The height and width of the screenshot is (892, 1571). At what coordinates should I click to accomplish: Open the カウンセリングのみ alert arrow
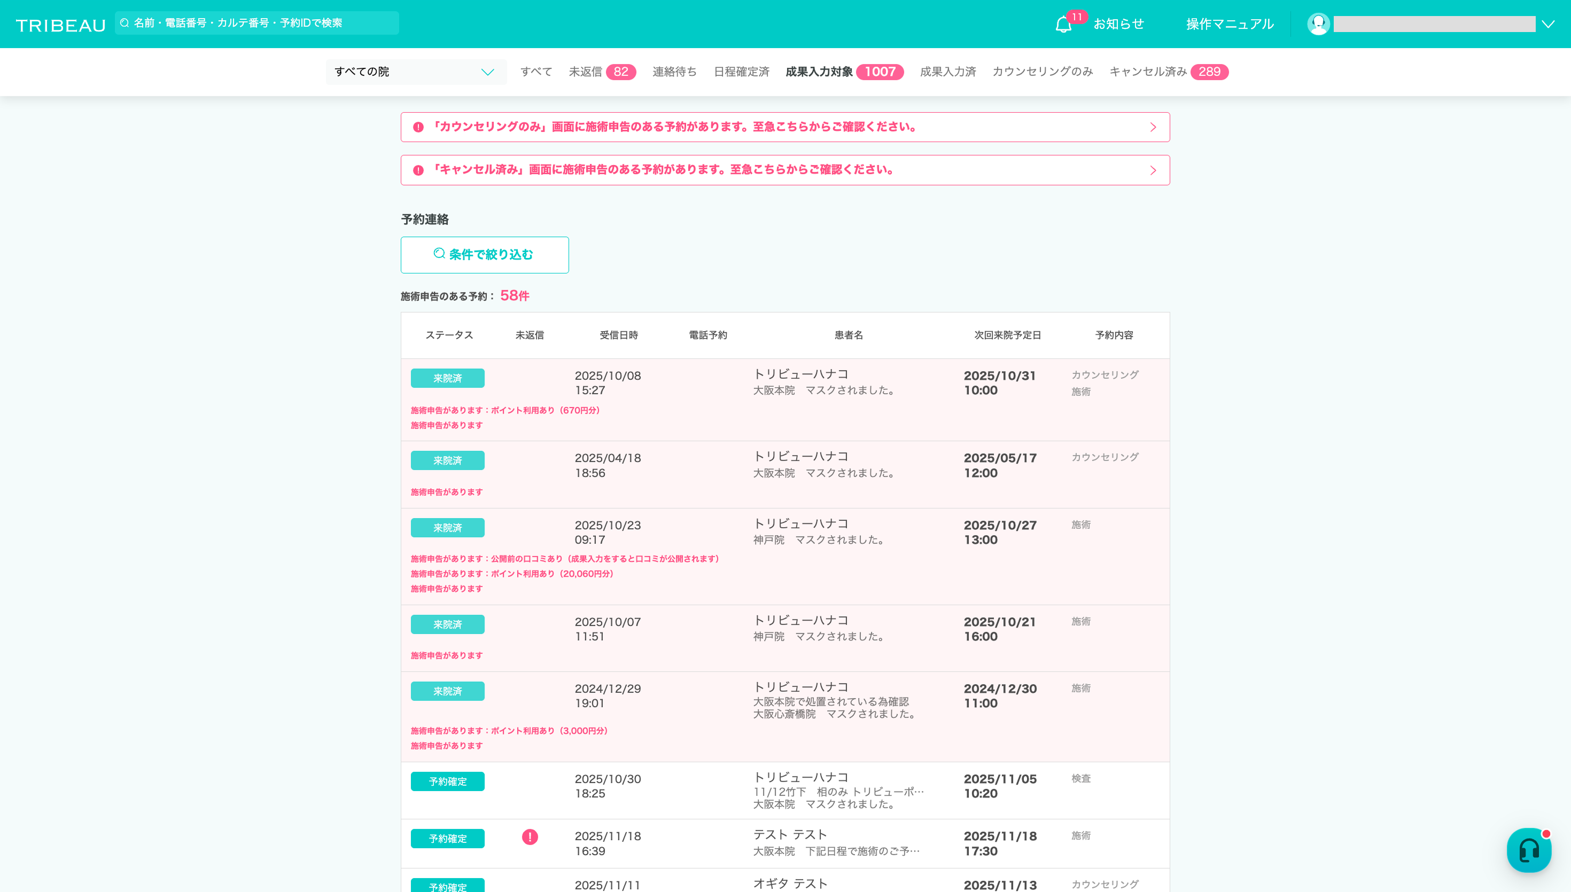tap(1153, 128)
